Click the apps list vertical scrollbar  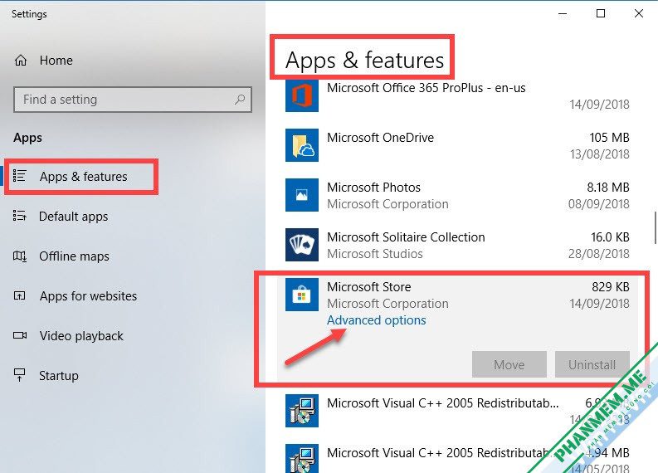pyautogui.click(x=656, y=227)
